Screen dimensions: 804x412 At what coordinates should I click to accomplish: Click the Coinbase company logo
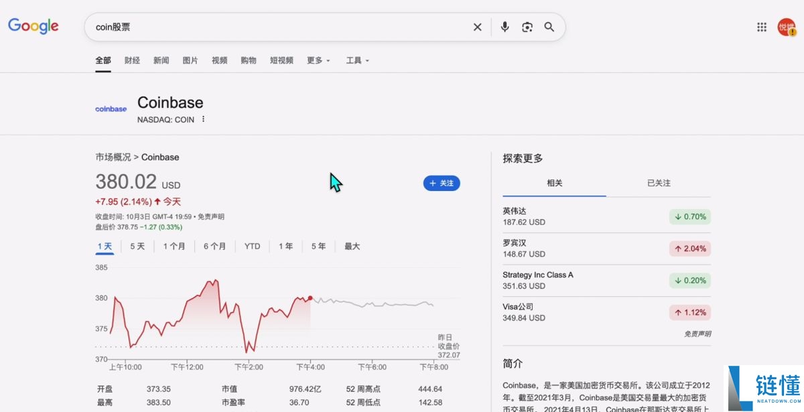tap(110, 109)
